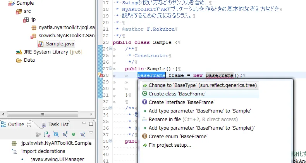Switch to the Outline tab
Image resolution: width=306 pixels, height=163 pixels.
pyautogui.click(x=16, y=125)
